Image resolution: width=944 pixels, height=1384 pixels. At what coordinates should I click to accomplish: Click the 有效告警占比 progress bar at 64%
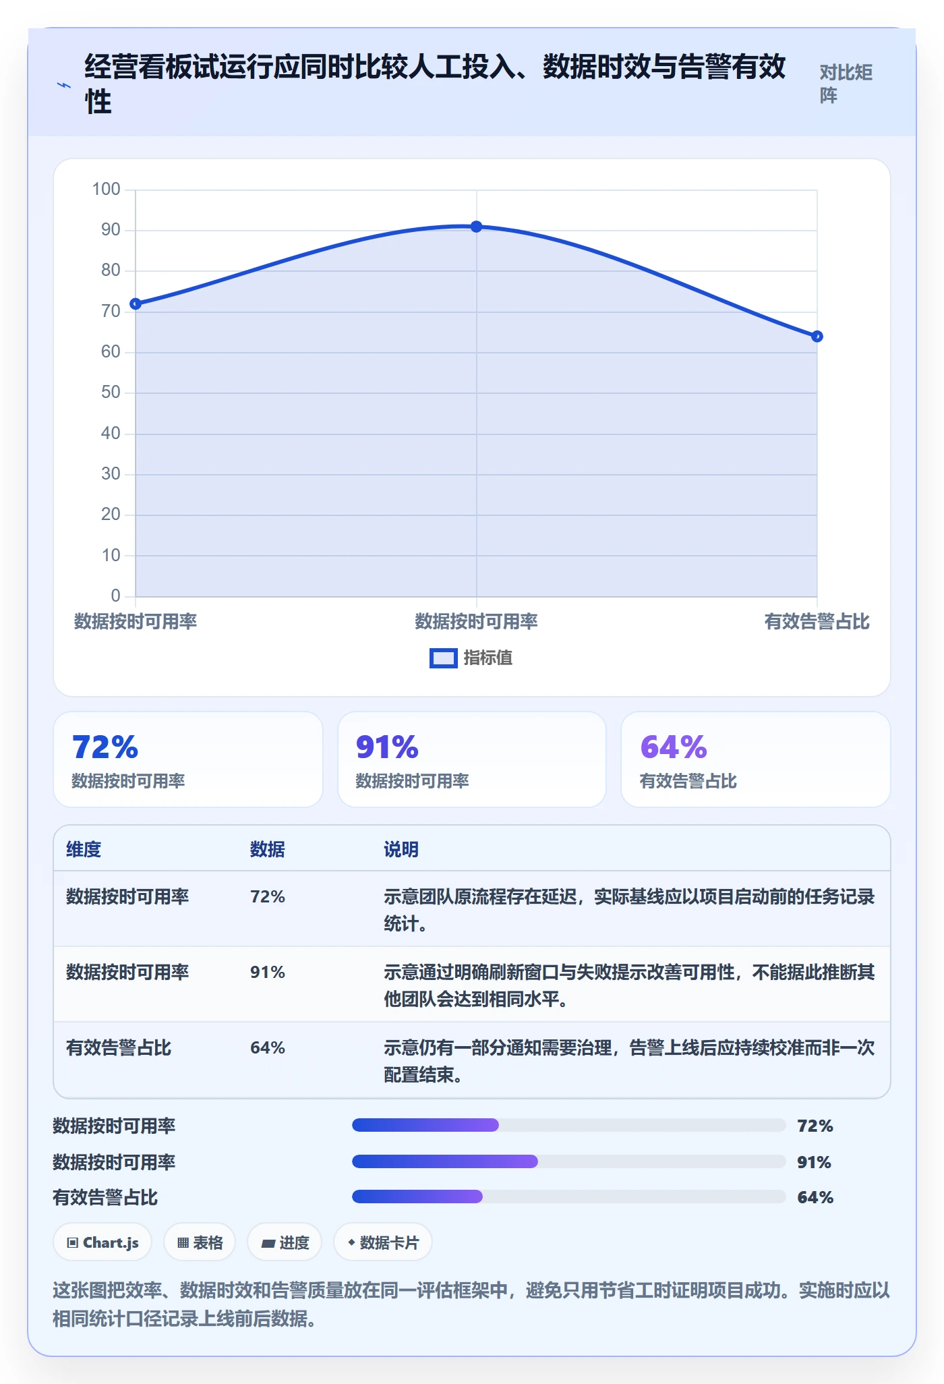pos(569,1196)
